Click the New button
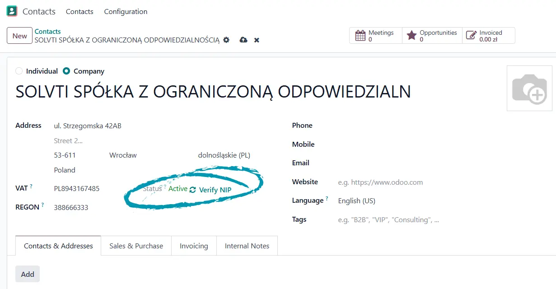Viewport: 556px width, 289px height. tap(19, 36)
